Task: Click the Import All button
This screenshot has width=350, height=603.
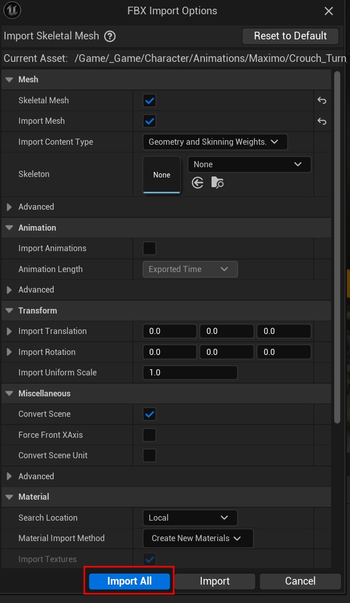Action: [129, 581]
